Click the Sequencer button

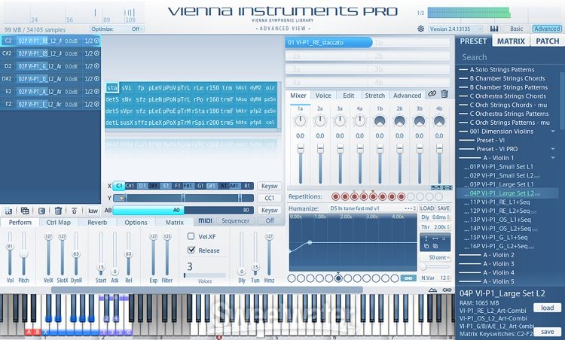pyautogui.click(x=235, y=220)
